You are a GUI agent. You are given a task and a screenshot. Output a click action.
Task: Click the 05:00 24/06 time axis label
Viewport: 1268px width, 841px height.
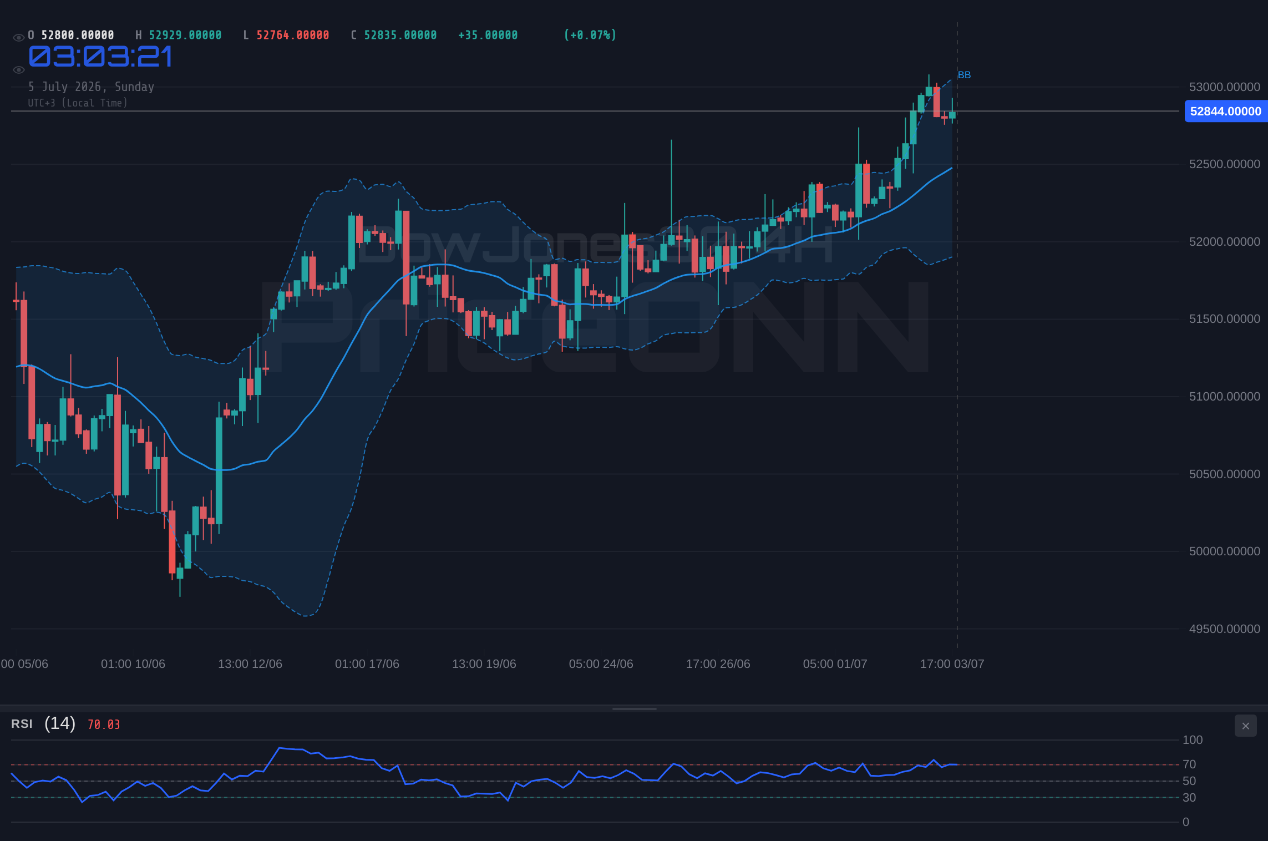[601, 664]
